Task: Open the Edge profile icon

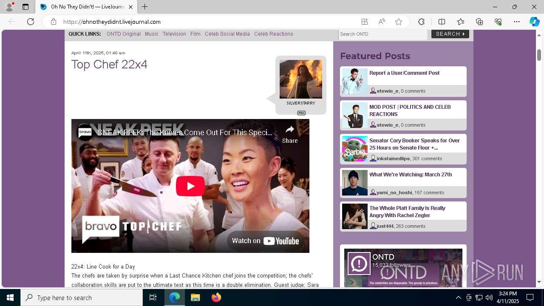Action: (9, 7)
